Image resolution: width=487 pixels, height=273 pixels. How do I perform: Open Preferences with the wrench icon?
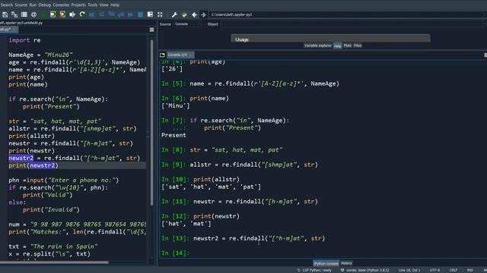click(x=174, y=14)
